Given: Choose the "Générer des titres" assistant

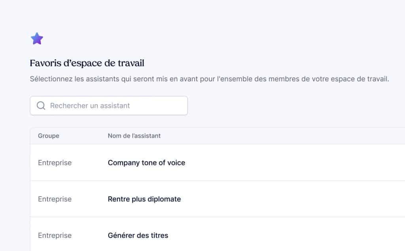Looking at the screenshot, I should pyautogui.click(x=138, y=236).
